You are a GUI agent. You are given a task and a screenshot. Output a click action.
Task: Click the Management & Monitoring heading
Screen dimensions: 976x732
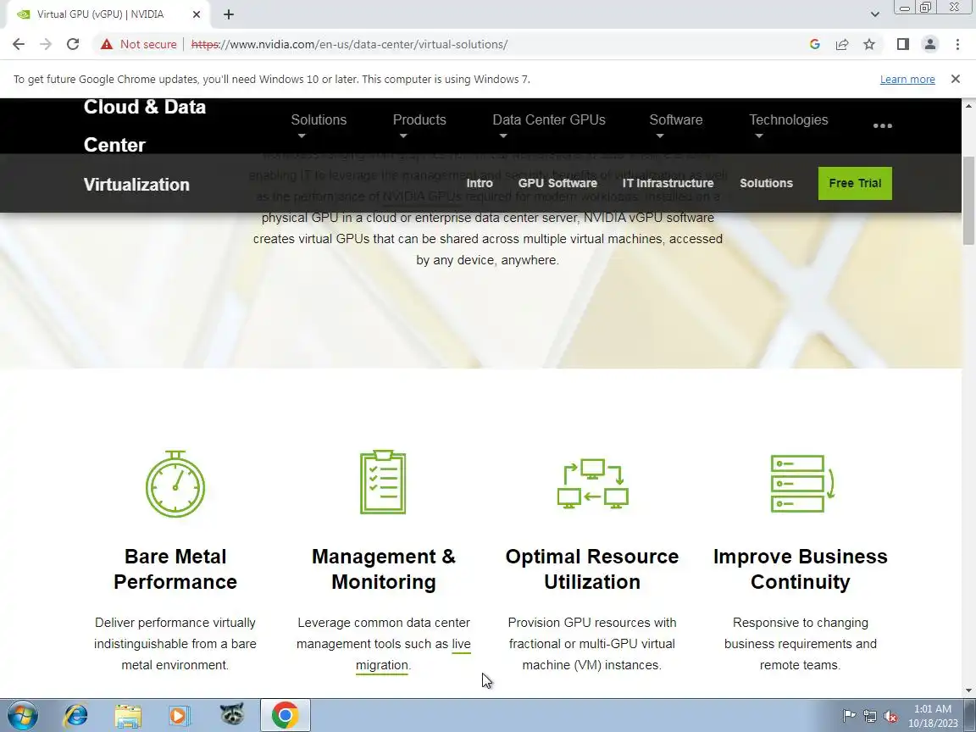point(384,569)
